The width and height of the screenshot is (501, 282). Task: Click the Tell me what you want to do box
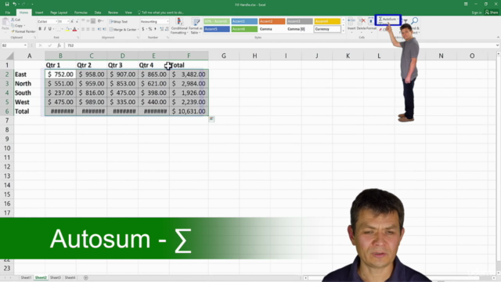point(160,13)
